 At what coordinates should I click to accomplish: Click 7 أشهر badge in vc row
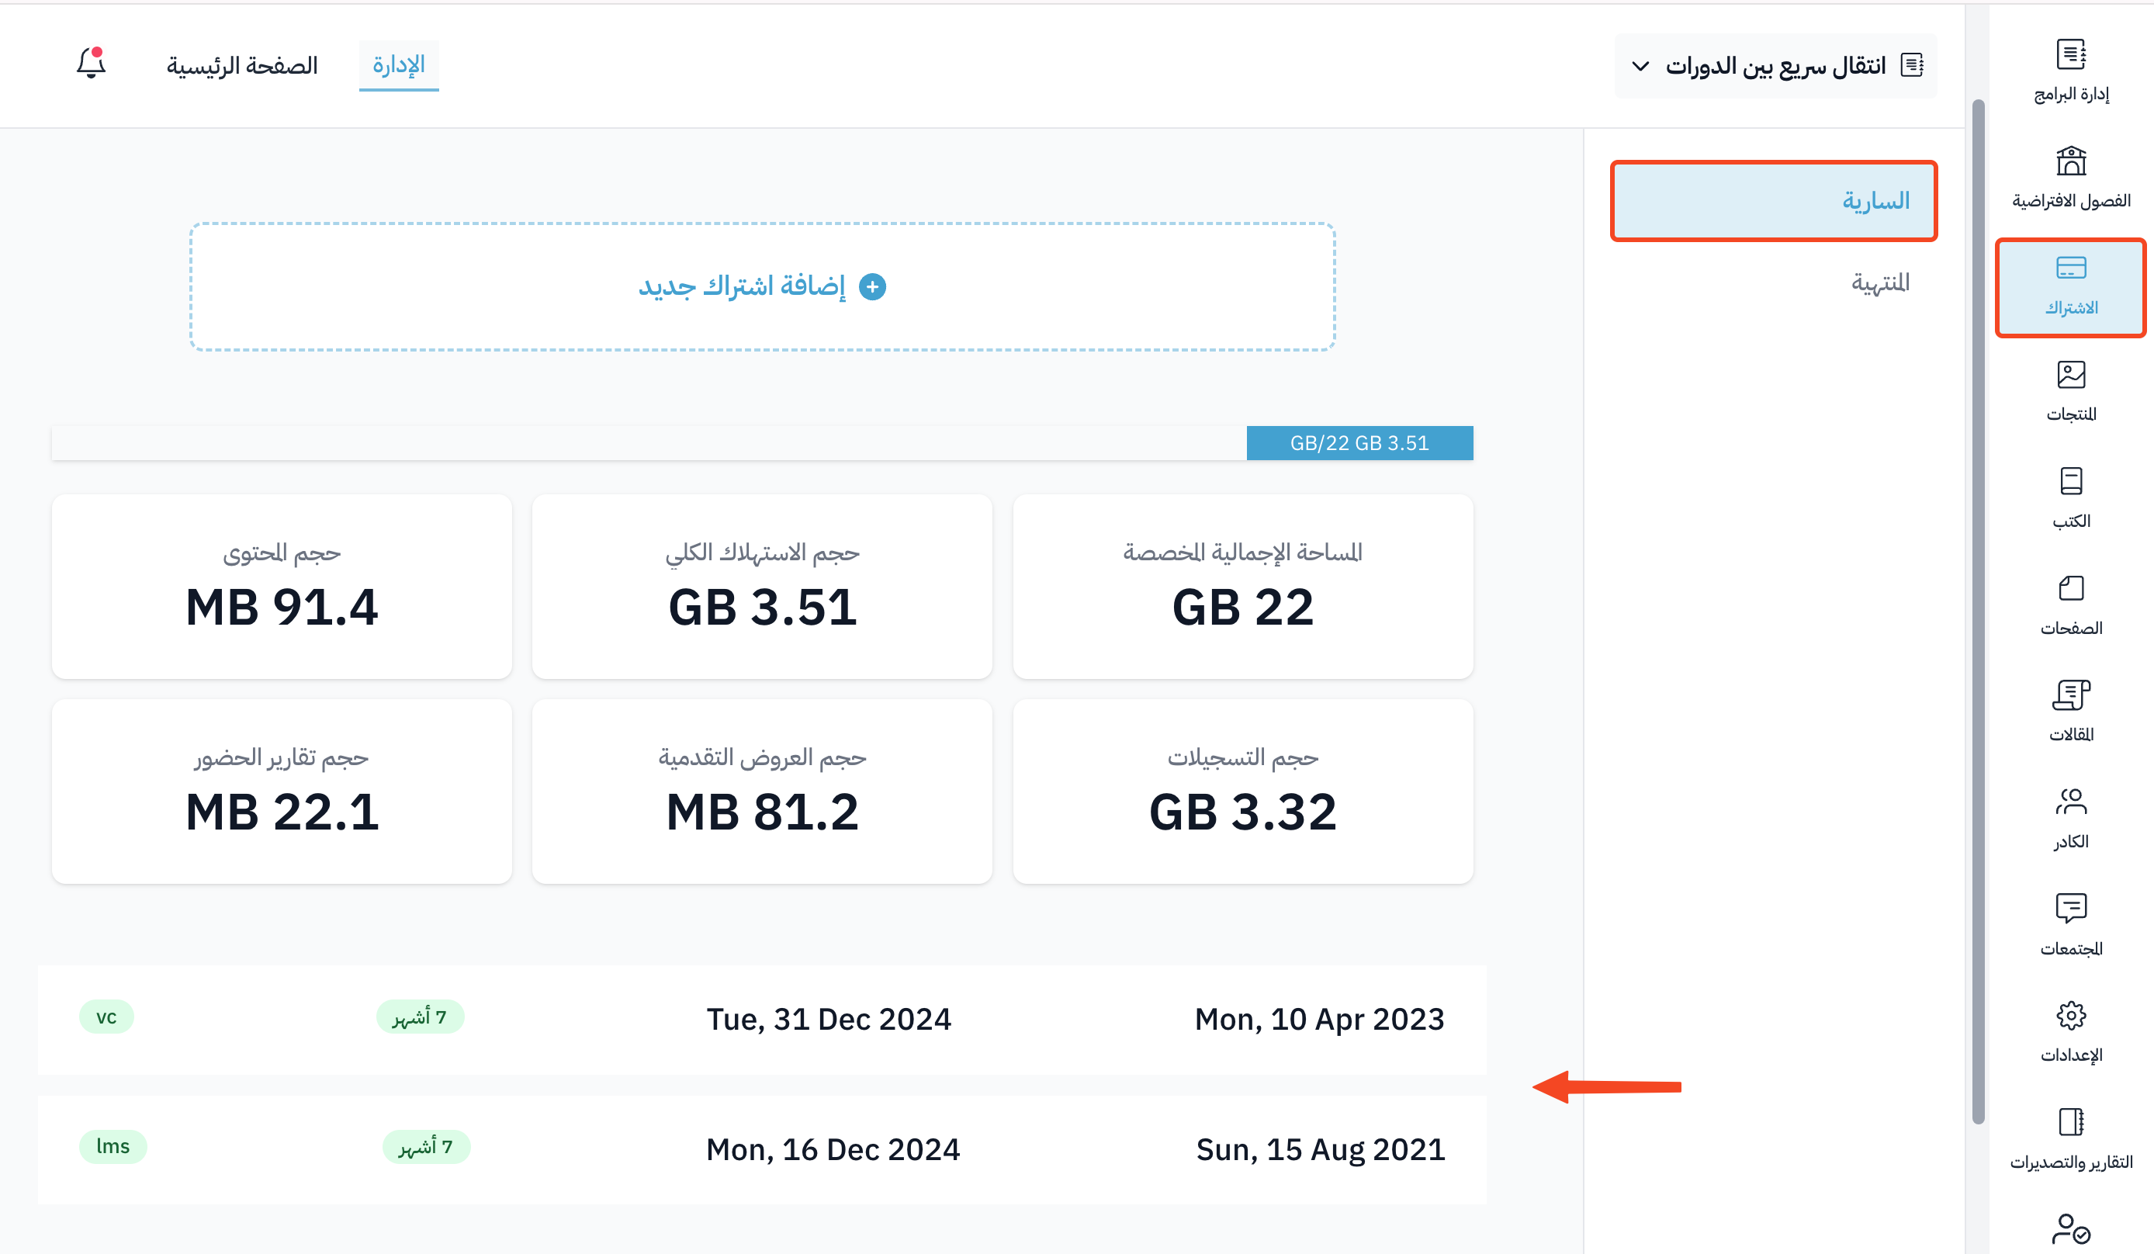coord(420,1017)
